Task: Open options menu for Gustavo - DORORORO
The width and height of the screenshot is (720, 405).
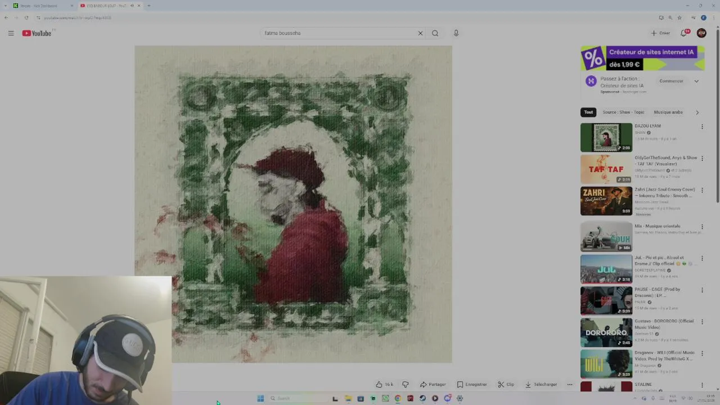Action: pyautogui.click(x=702, y=322)
